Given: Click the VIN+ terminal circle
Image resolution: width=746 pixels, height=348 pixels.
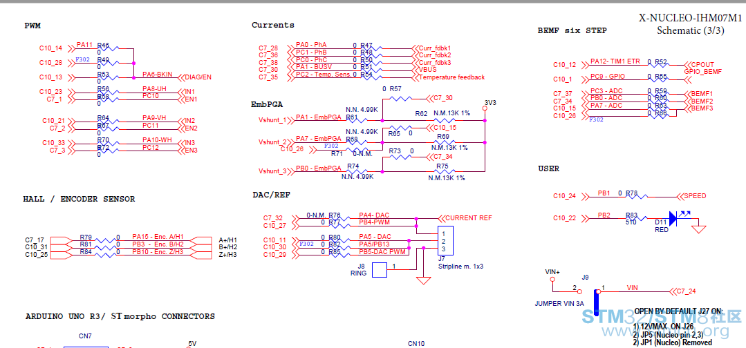Looking at the screenshot, I should [552, 280].
